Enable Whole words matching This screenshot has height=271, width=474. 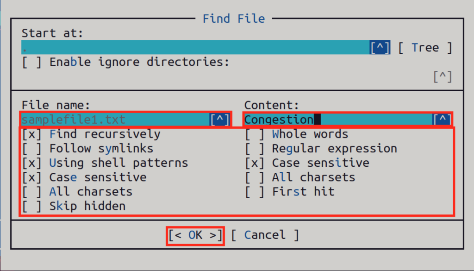coord(255,133)
